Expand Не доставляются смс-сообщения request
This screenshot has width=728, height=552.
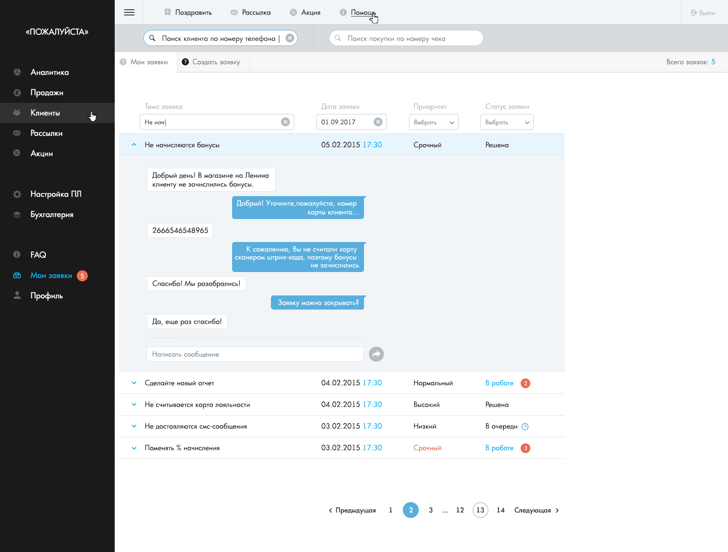click(134, 426)
